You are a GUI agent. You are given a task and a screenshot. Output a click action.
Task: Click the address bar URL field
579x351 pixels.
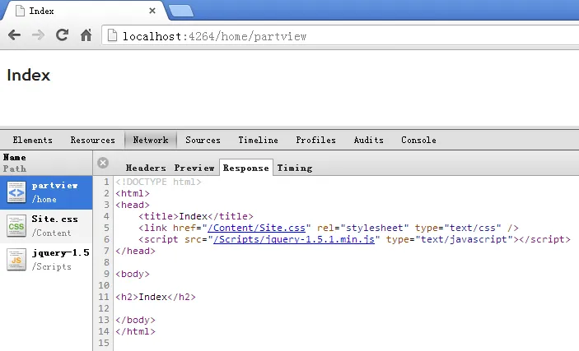click(339, 36)
